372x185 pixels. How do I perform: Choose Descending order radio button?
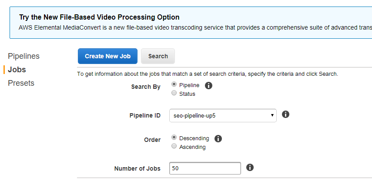[174, 138]
